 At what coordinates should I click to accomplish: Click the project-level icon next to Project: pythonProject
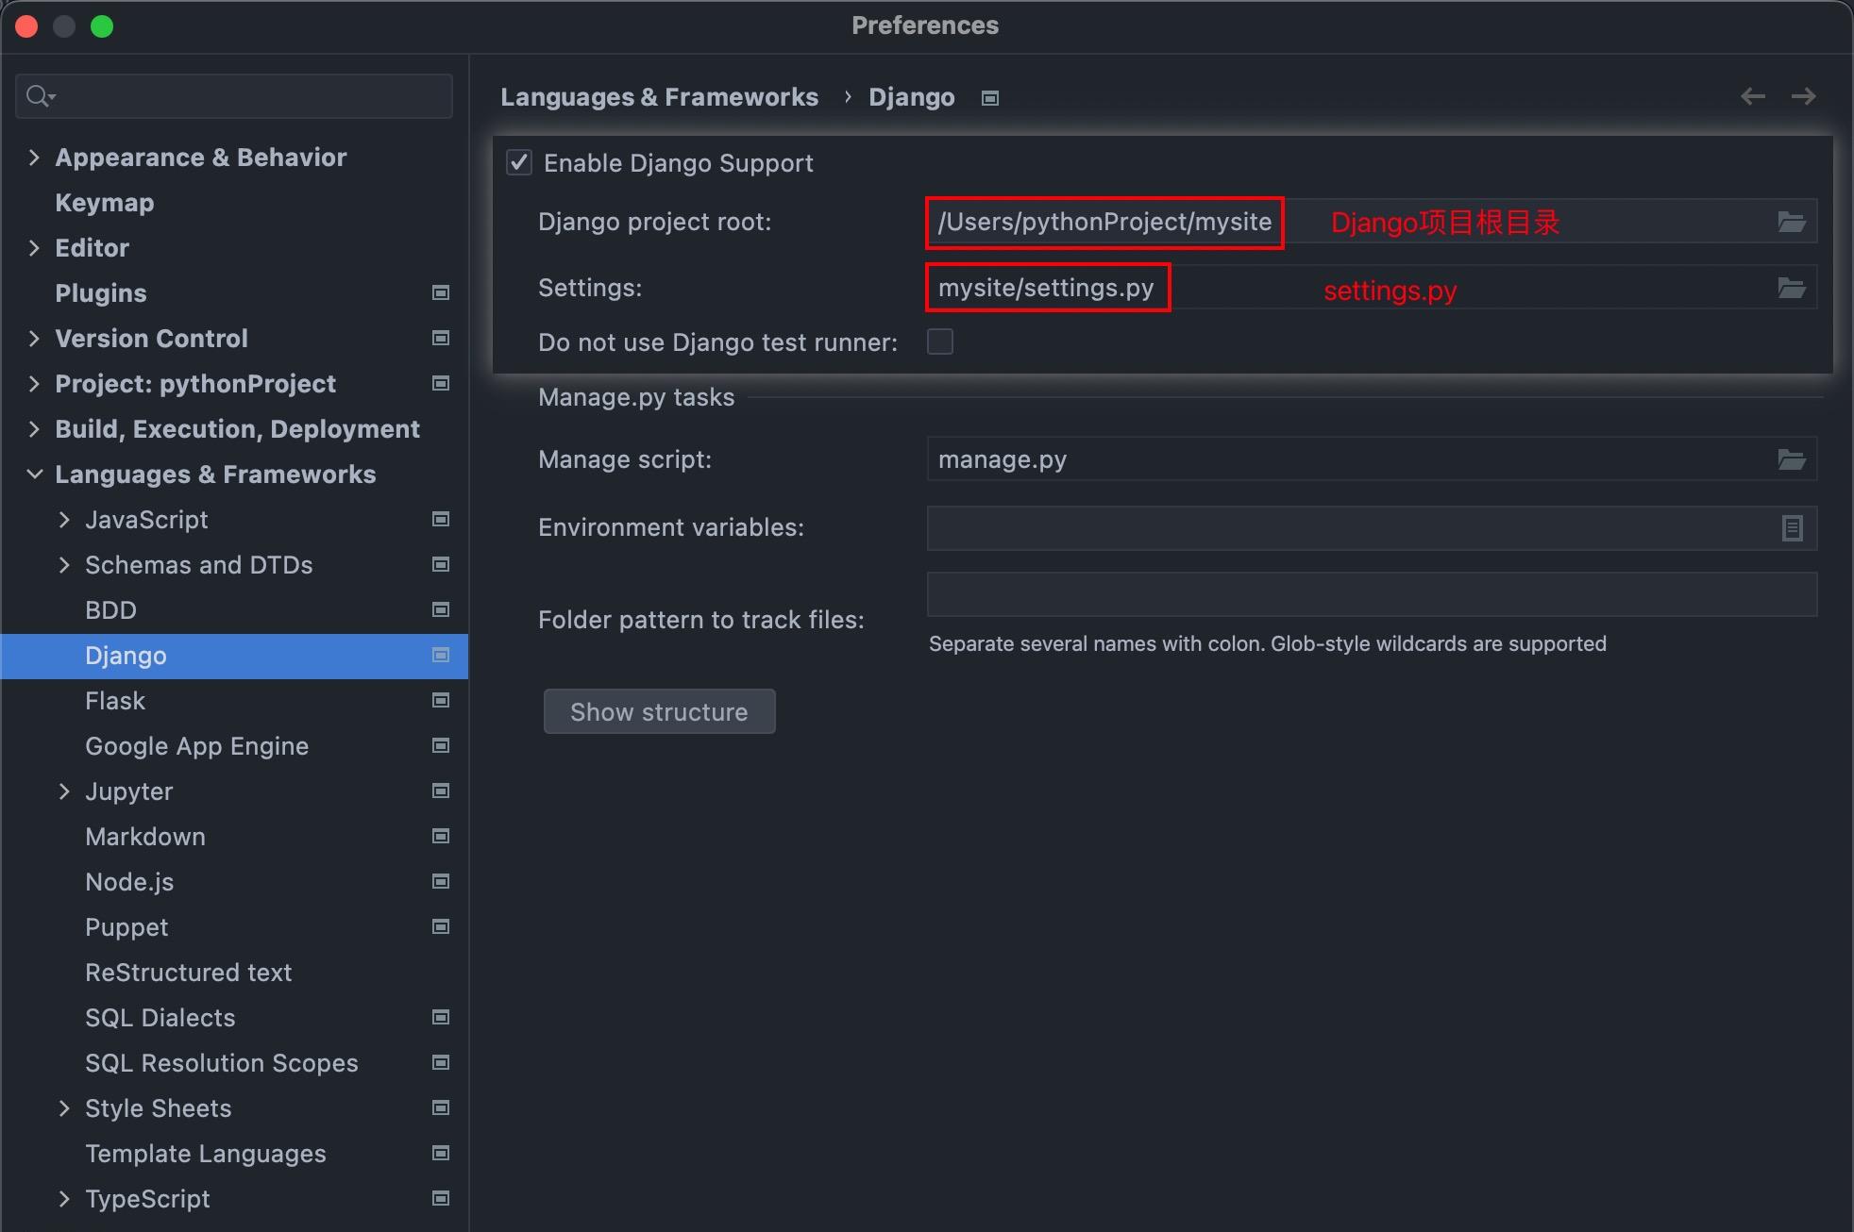point(440,383)
